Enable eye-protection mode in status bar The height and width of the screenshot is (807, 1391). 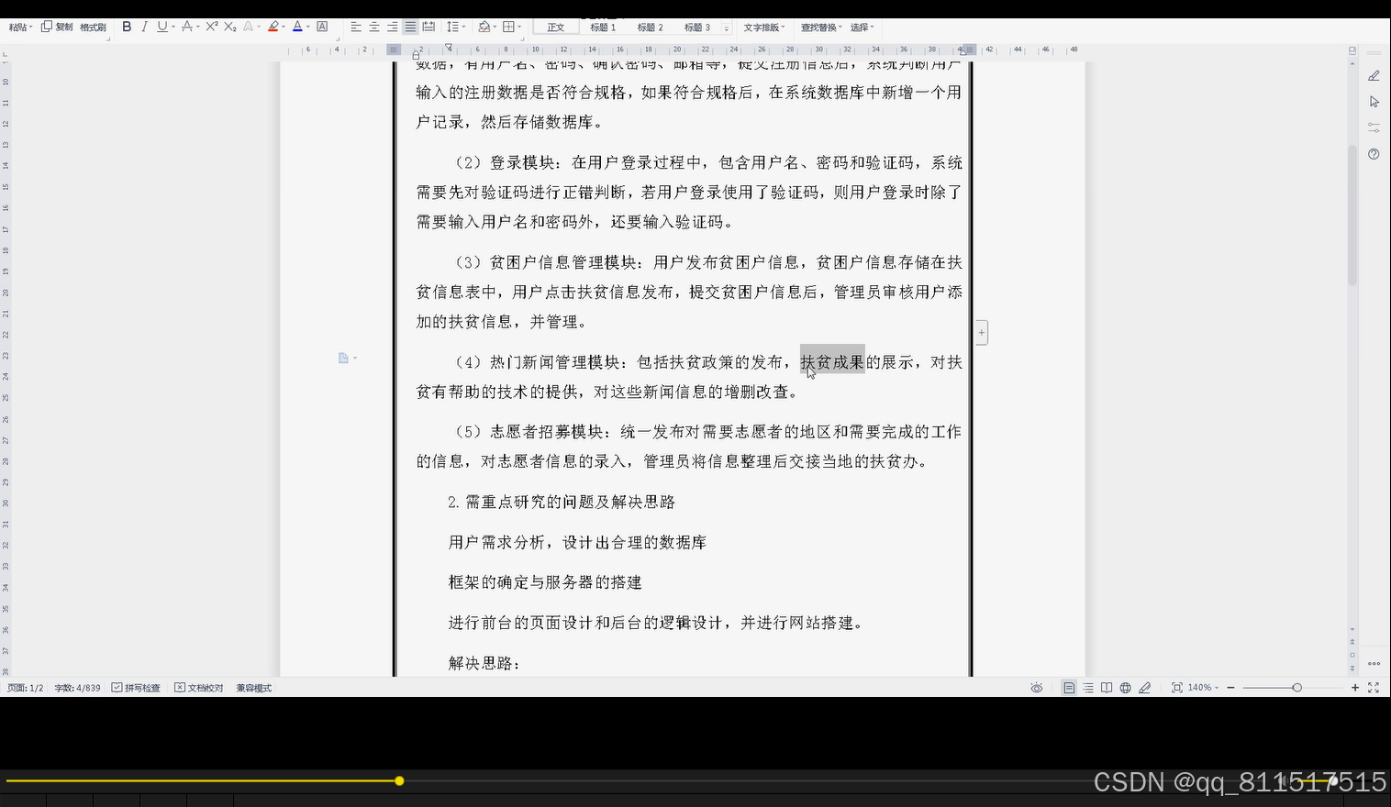(x=1037, y=687)
